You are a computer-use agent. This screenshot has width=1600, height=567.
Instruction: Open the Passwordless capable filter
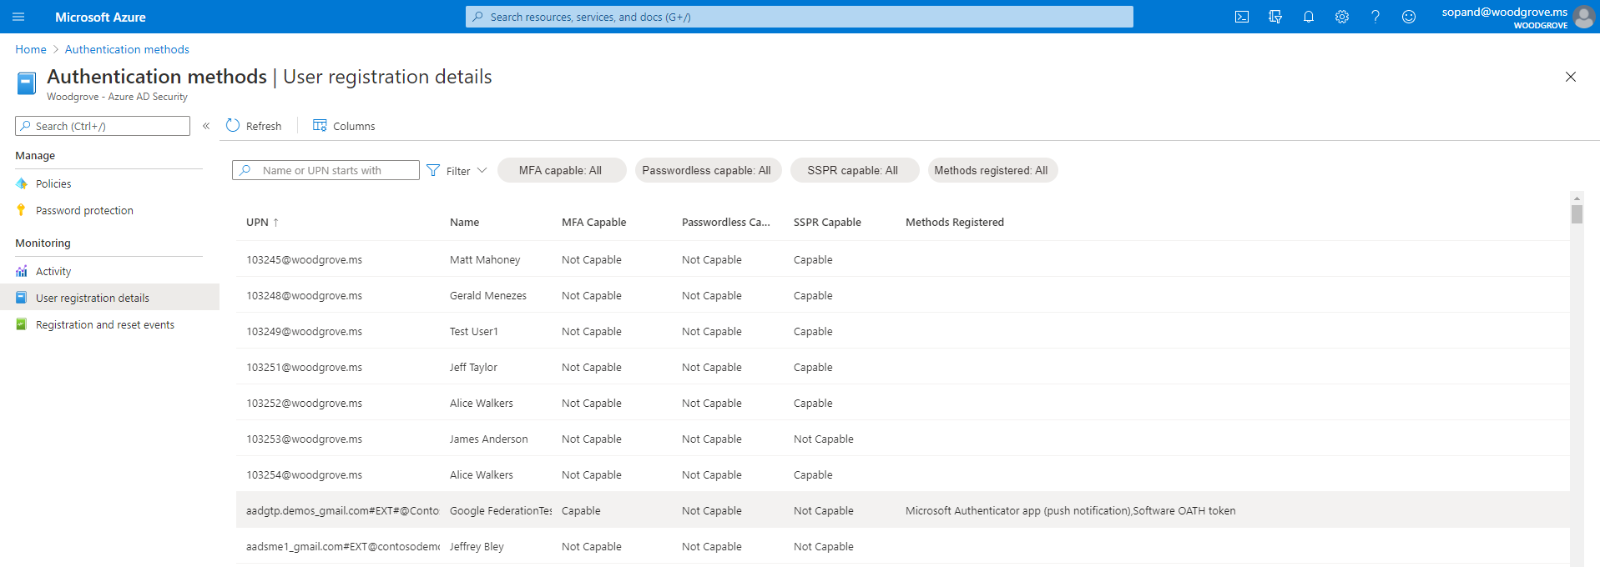coord(706,171)
